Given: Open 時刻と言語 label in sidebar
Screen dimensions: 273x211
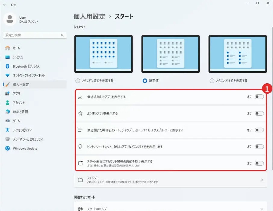Looking at the screenshot, I should pyautogui.click(x=20, y=112).
